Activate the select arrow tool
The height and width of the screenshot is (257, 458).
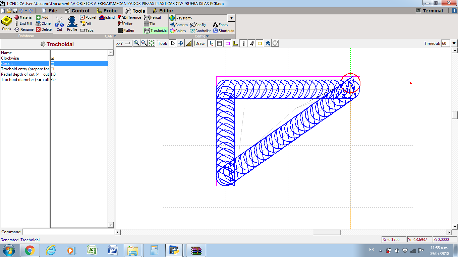pyautogui.click(x=173, y=43)
